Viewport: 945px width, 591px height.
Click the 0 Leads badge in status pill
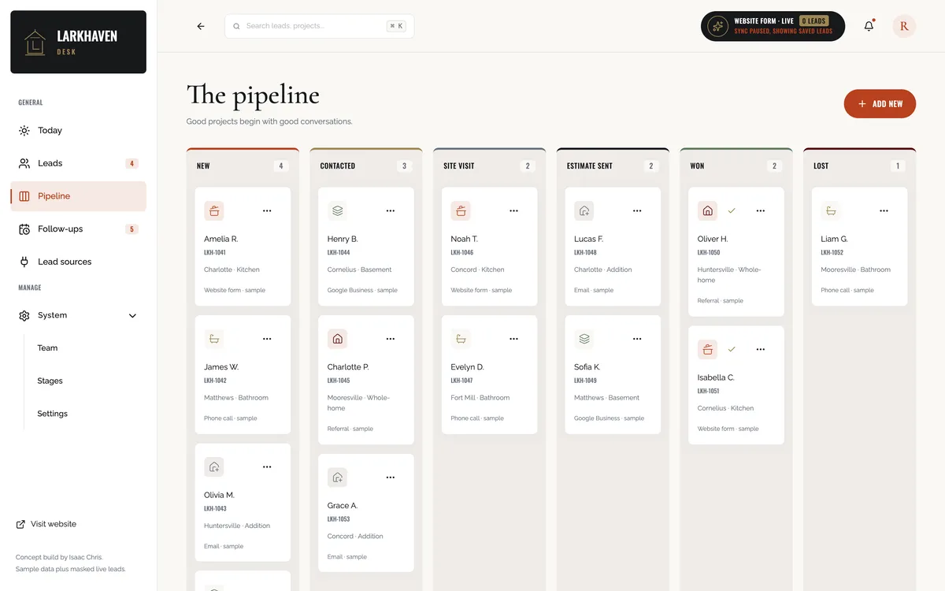click(813, 20)
